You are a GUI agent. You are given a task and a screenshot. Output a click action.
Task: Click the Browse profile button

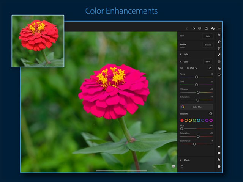(x=208, y=45)
